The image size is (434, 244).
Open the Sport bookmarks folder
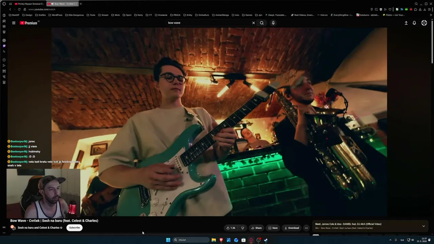pyautogui.click(x=127, y=15)
